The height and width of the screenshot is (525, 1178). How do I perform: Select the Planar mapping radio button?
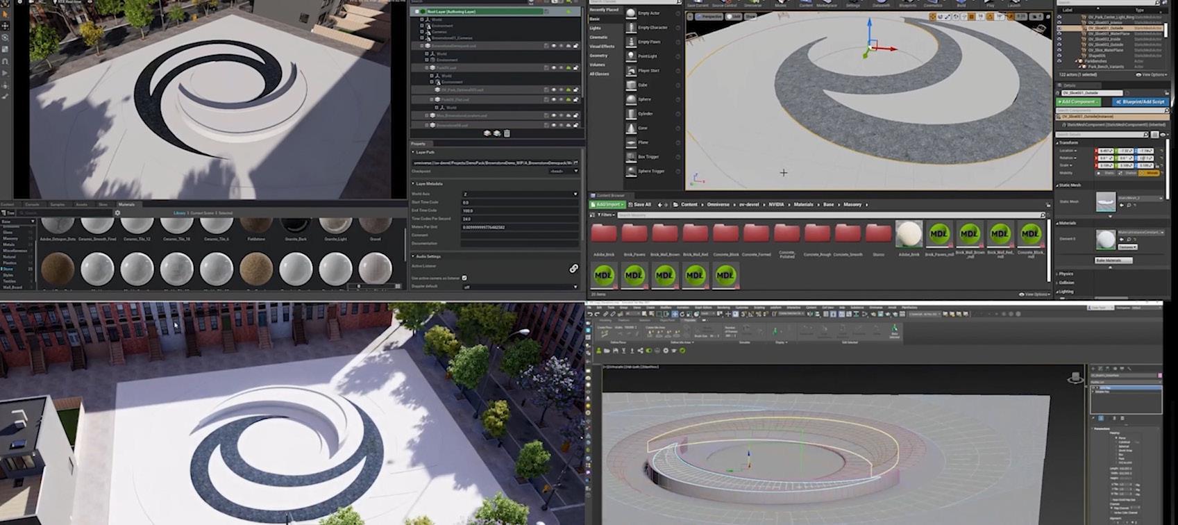coord(1117,438)
